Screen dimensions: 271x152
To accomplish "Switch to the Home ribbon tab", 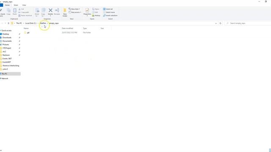I will (7, 5).
